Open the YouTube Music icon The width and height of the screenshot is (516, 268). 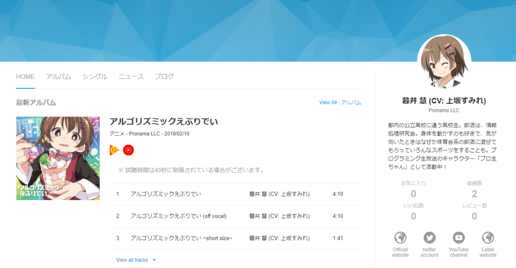coord(128,150)
